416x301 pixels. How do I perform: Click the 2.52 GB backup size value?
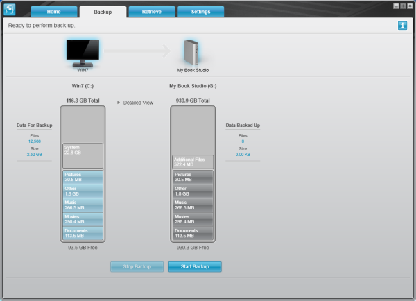(34, 155)
